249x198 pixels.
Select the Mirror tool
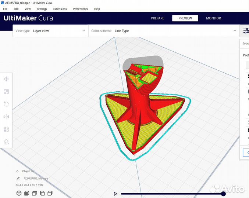tap(6, 117)
